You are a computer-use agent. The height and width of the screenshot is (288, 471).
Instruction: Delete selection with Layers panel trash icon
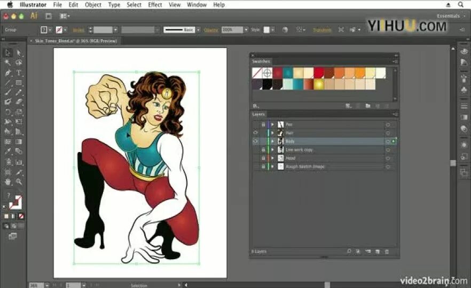[387, 251]
